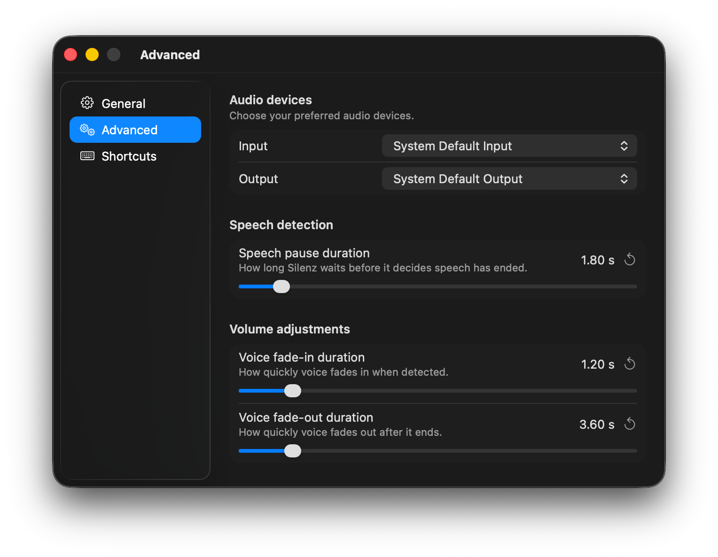
Task: Click the Voice fade-in duration slider handle
Action: coord(293,390)
